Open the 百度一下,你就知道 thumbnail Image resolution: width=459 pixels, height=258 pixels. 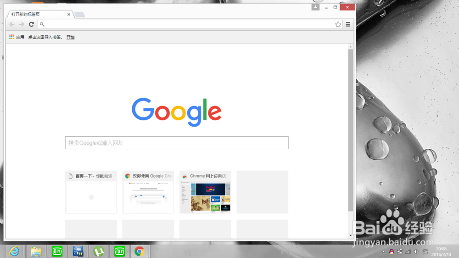click(x=91, y=192)
